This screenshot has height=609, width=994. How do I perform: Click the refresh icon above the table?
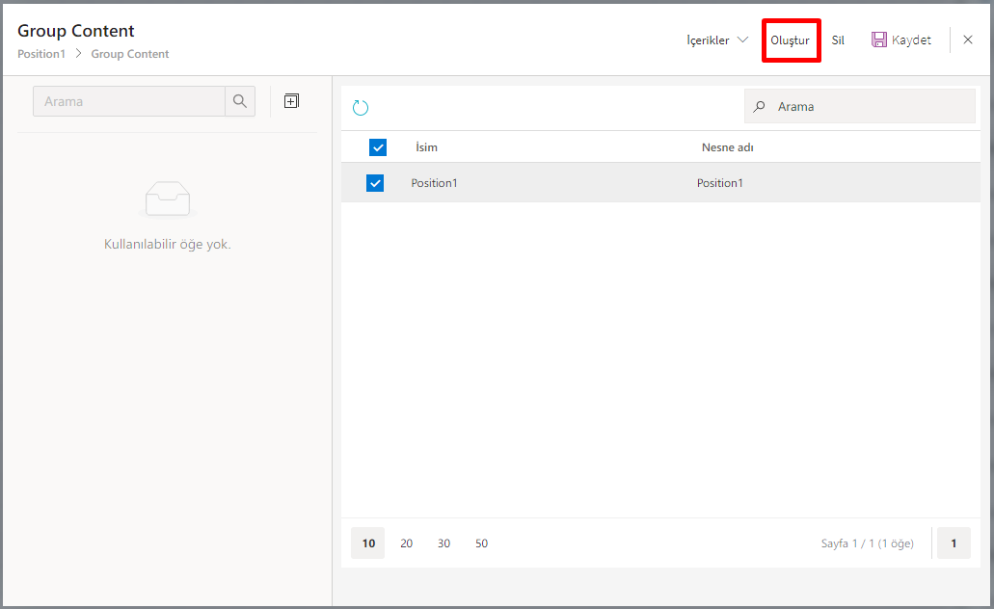point(361,108)
